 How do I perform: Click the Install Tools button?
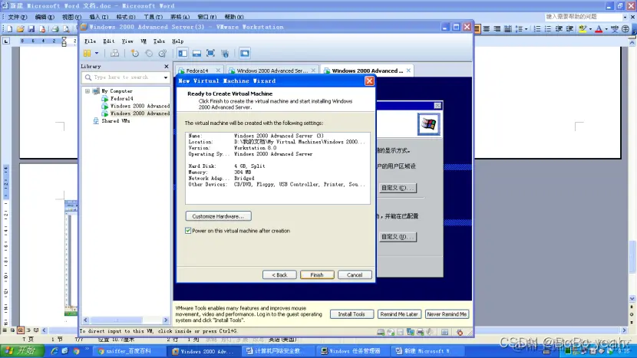[352, 314]
